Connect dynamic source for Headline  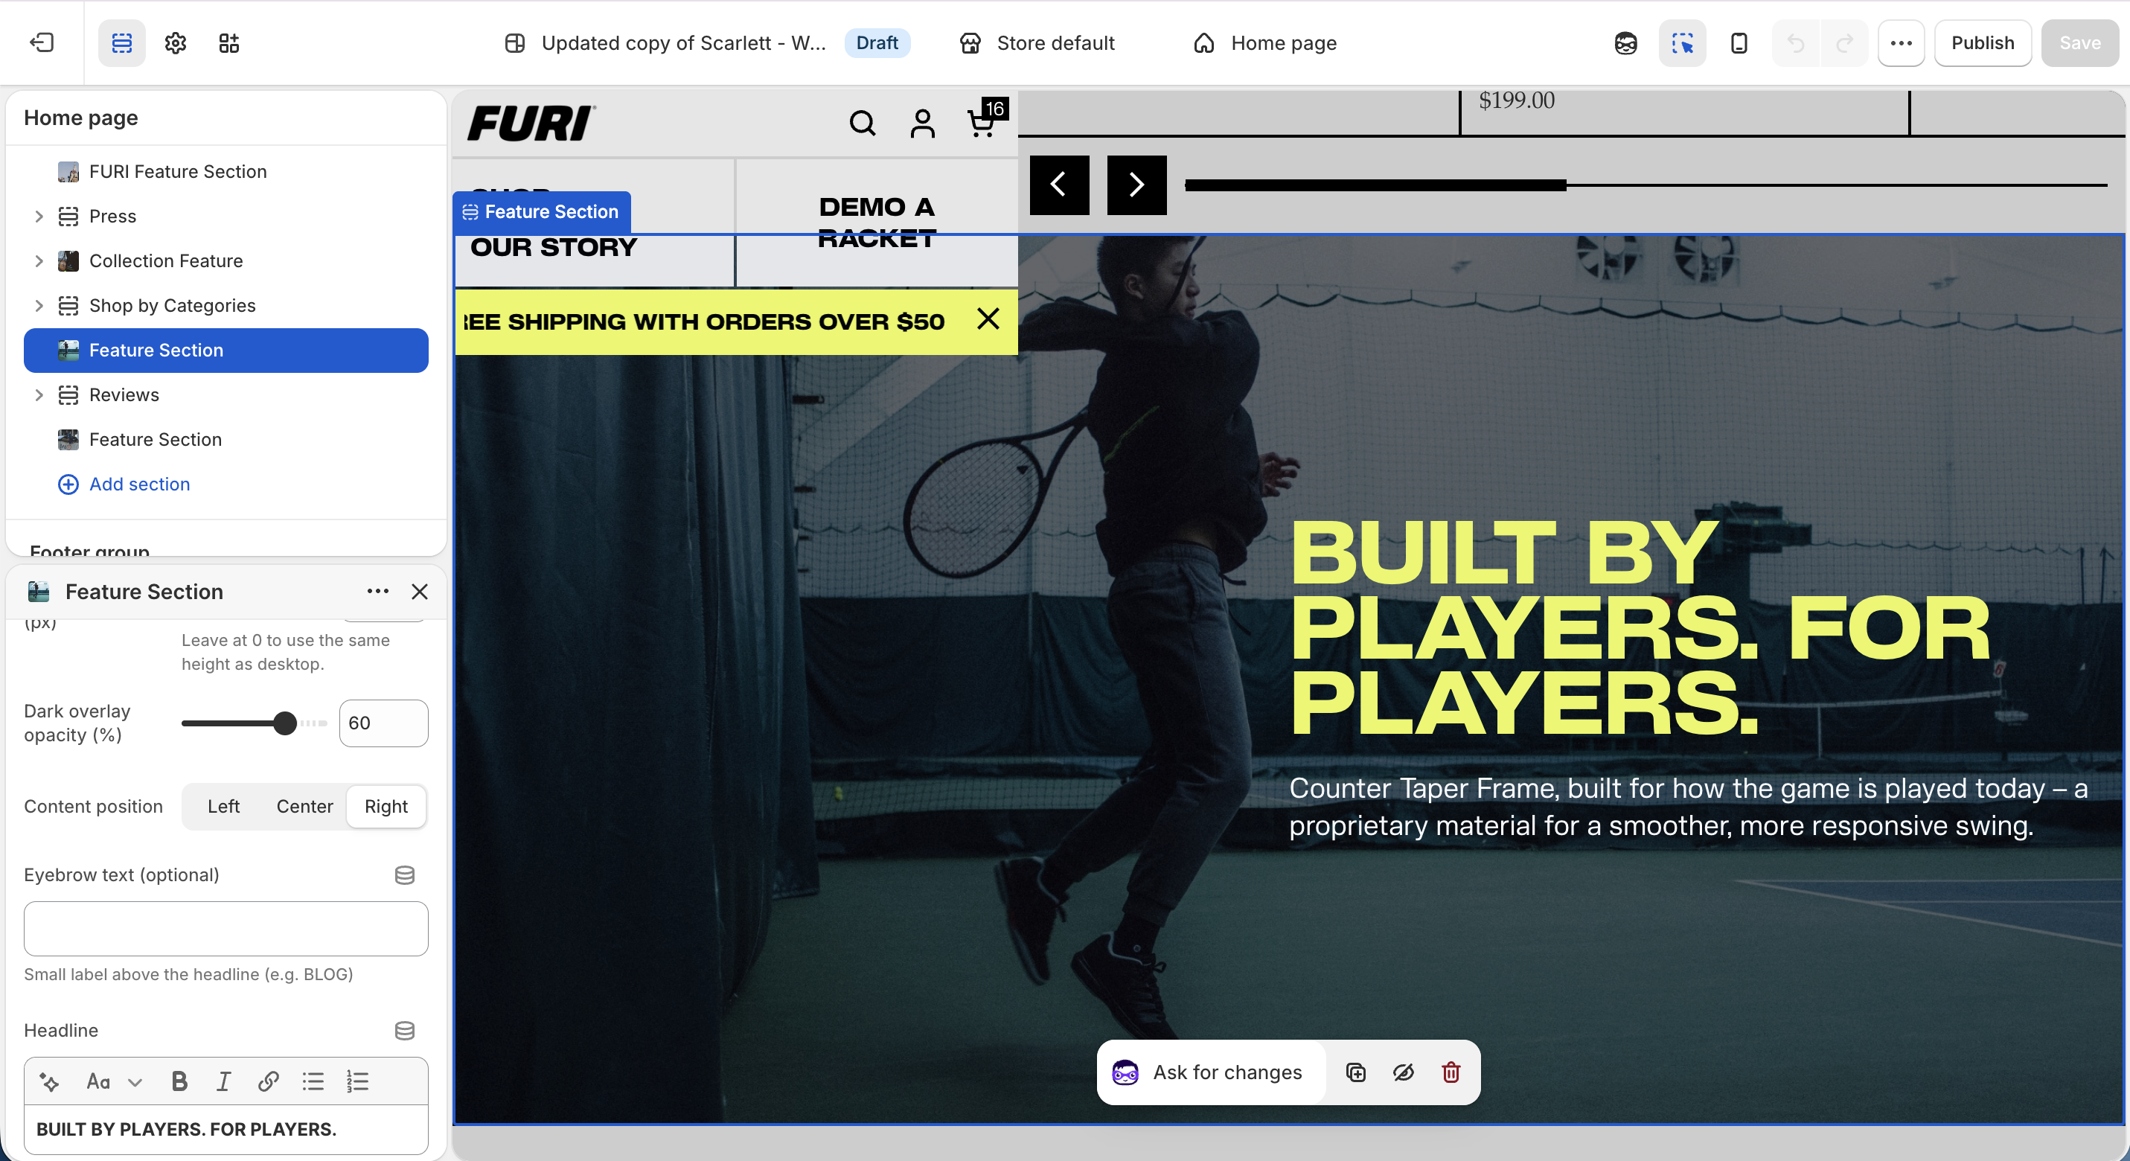404,1030
